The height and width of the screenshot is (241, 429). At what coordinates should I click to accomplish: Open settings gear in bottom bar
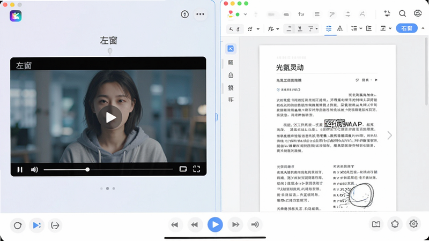click(x=413, y=224)
